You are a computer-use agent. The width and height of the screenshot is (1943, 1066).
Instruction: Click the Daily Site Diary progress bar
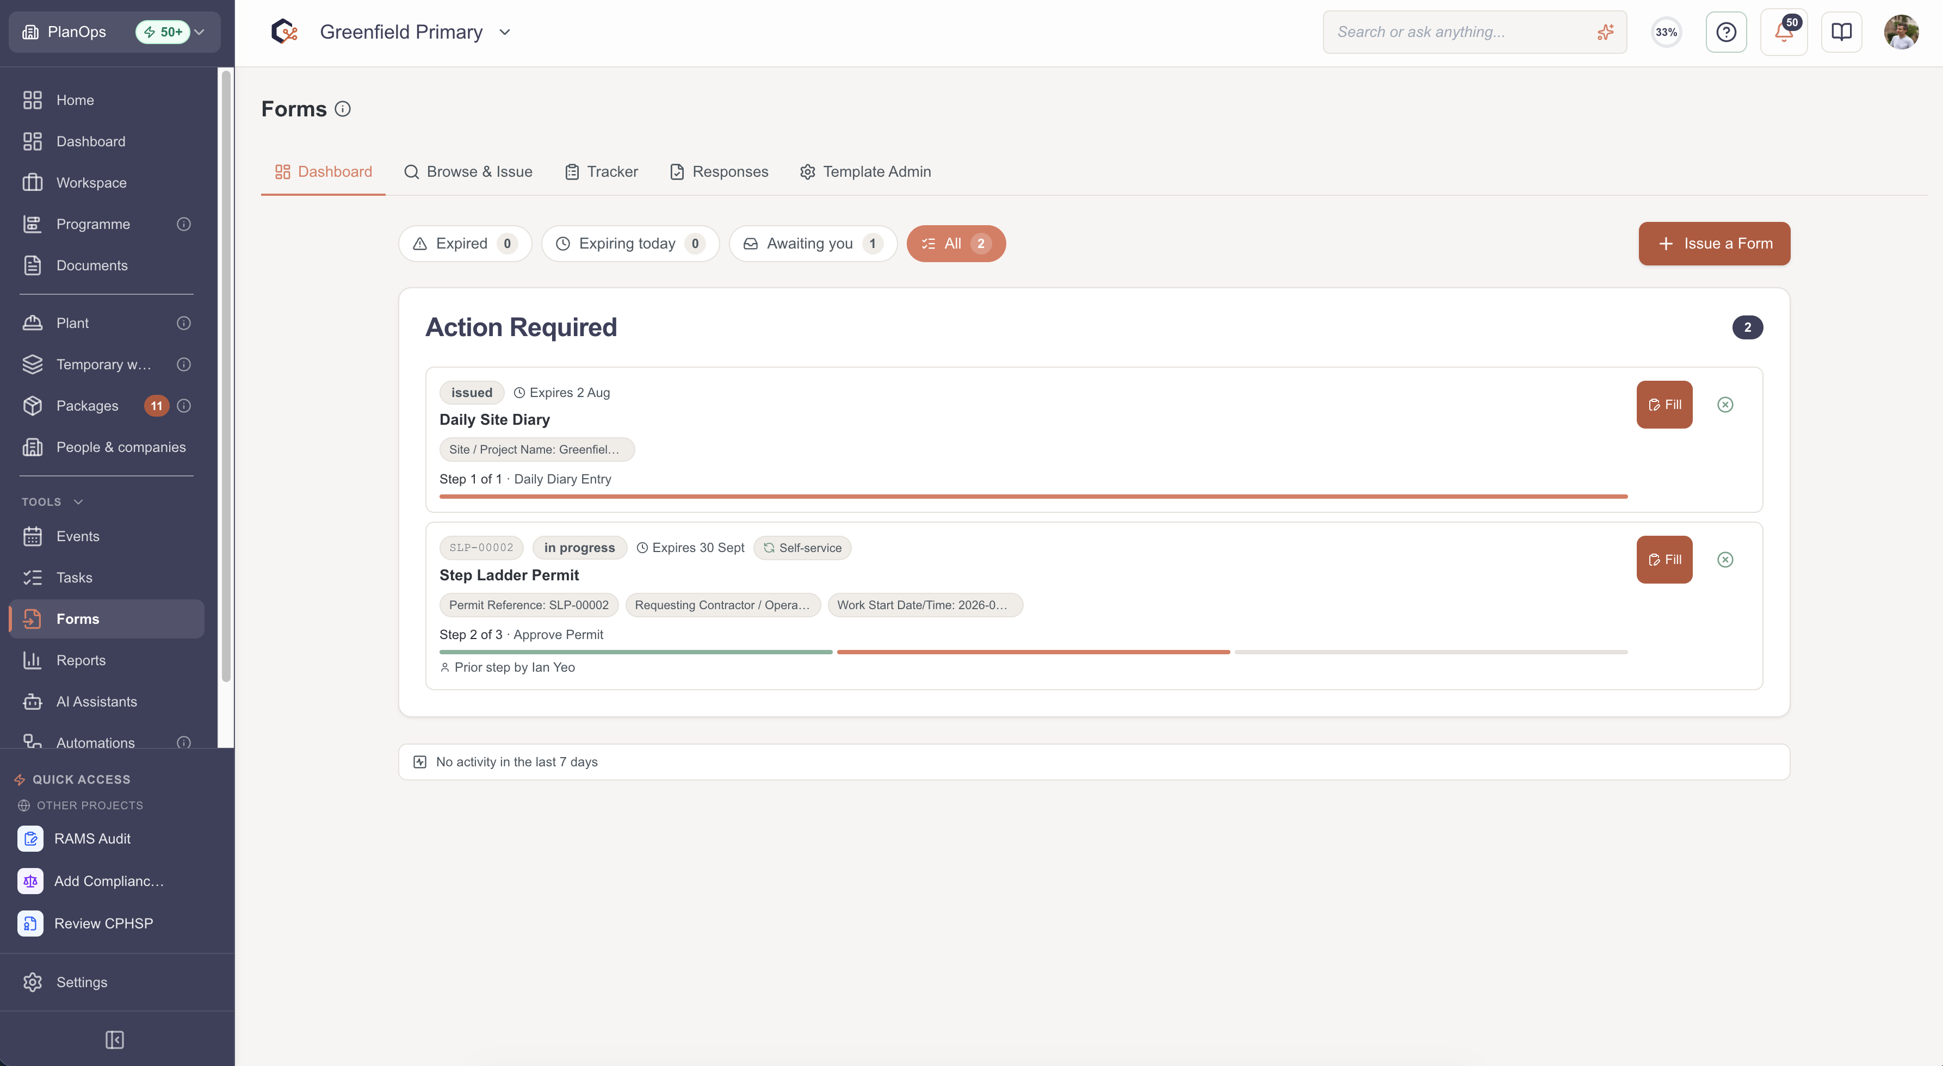[x=1034, y=497]
